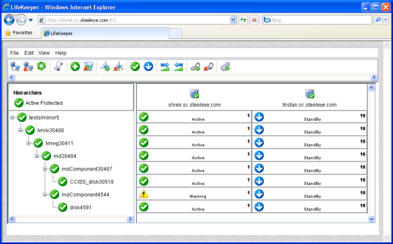Collapse the mdComponent30487 tree node
The image size is (393, 244).
click(x=45, y=169)
